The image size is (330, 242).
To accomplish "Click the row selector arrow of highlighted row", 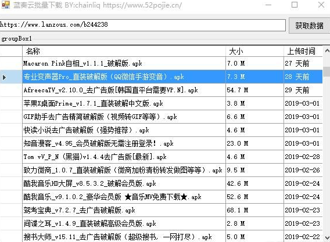I will click(x=4, y=77).
